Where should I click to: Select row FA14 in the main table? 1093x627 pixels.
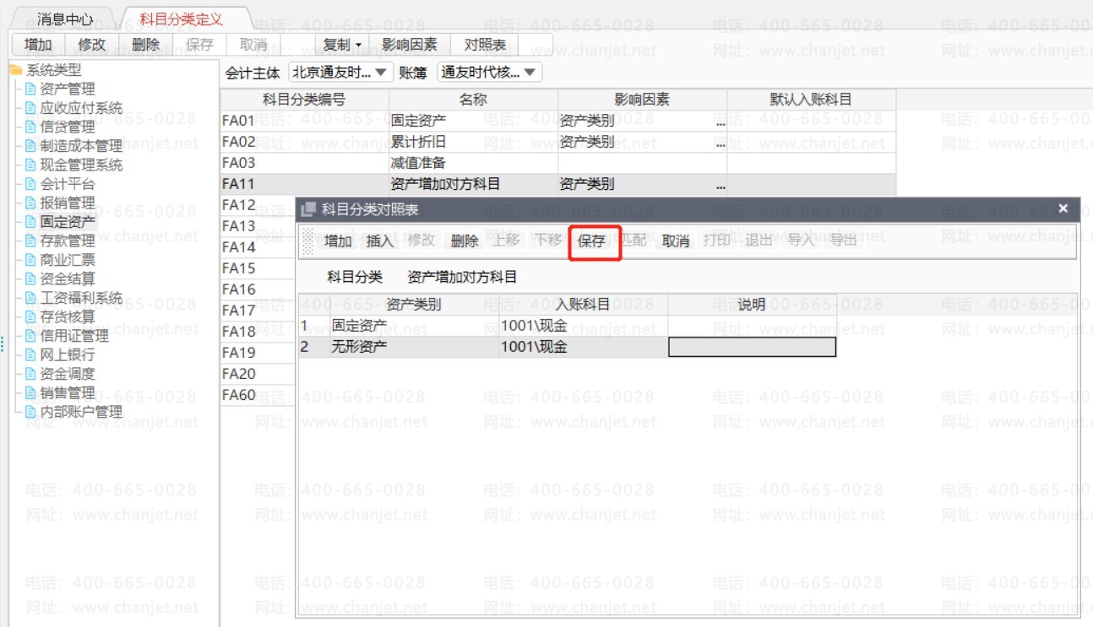tap(258, 247)
